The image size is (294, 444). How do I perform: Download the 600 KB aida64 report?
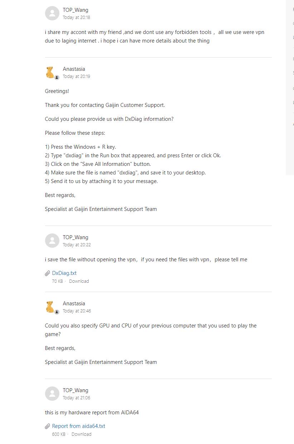[x=82, y=434]
